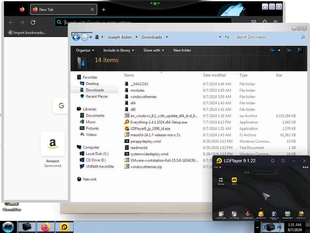This screenshot has height=233, width=310.
Task: Select Libraries in the navigation pane
Action: click(89, 109)
